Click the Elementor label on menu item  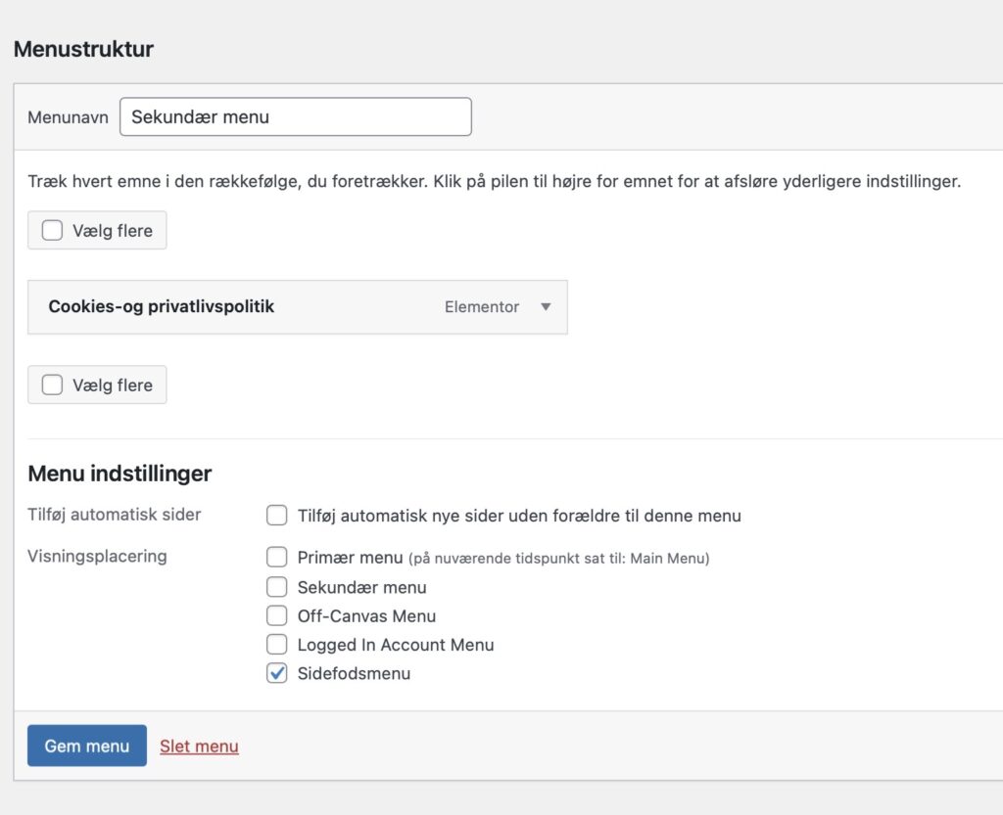tap(482, 306)
